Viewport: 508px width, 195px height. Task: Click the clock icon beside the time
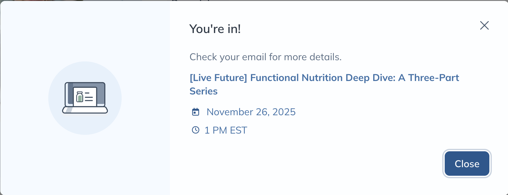[196, 130]
